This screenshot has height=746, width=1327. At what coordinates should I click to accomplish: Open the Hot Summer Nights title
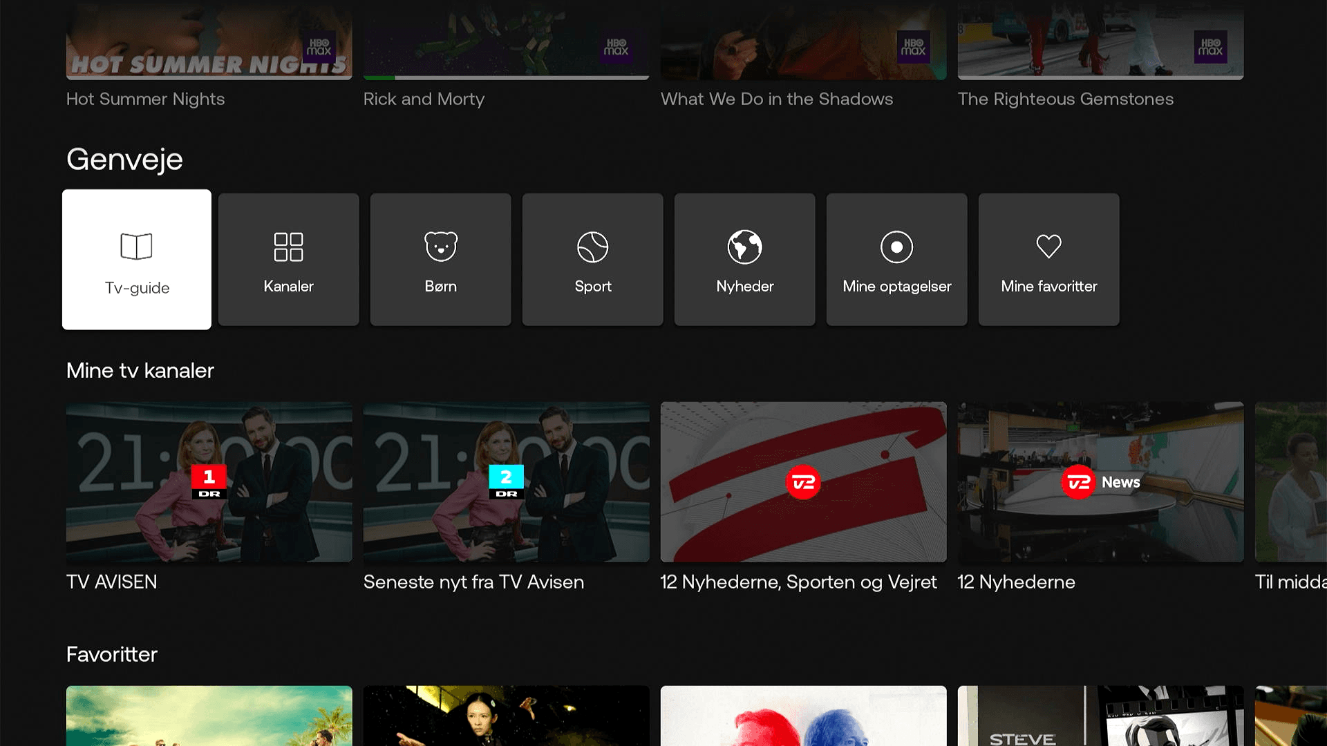pos(145,99)
